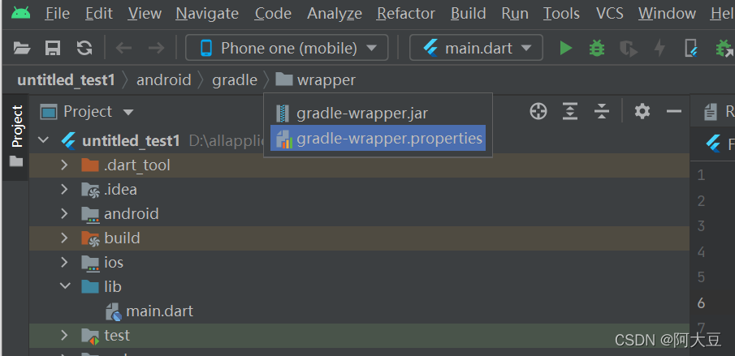Select the test folder row

(x=359, y=336)
